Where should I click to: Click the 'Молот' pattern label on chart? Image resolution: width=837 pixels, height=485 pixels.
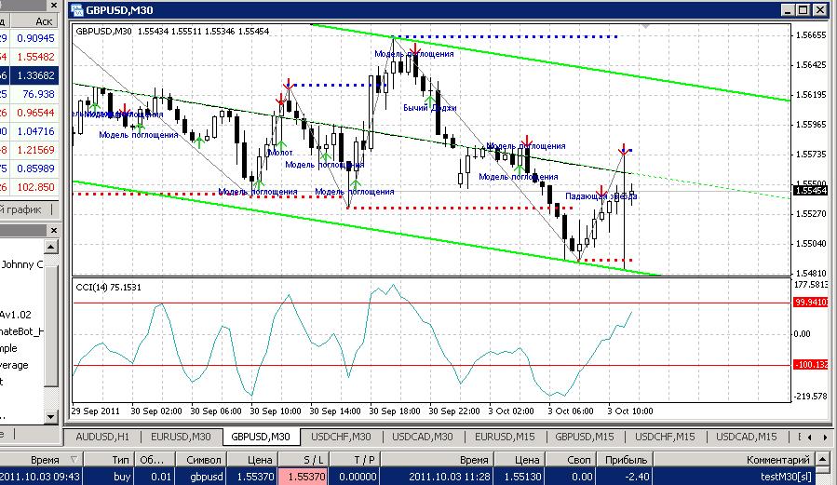coord(280,153)
